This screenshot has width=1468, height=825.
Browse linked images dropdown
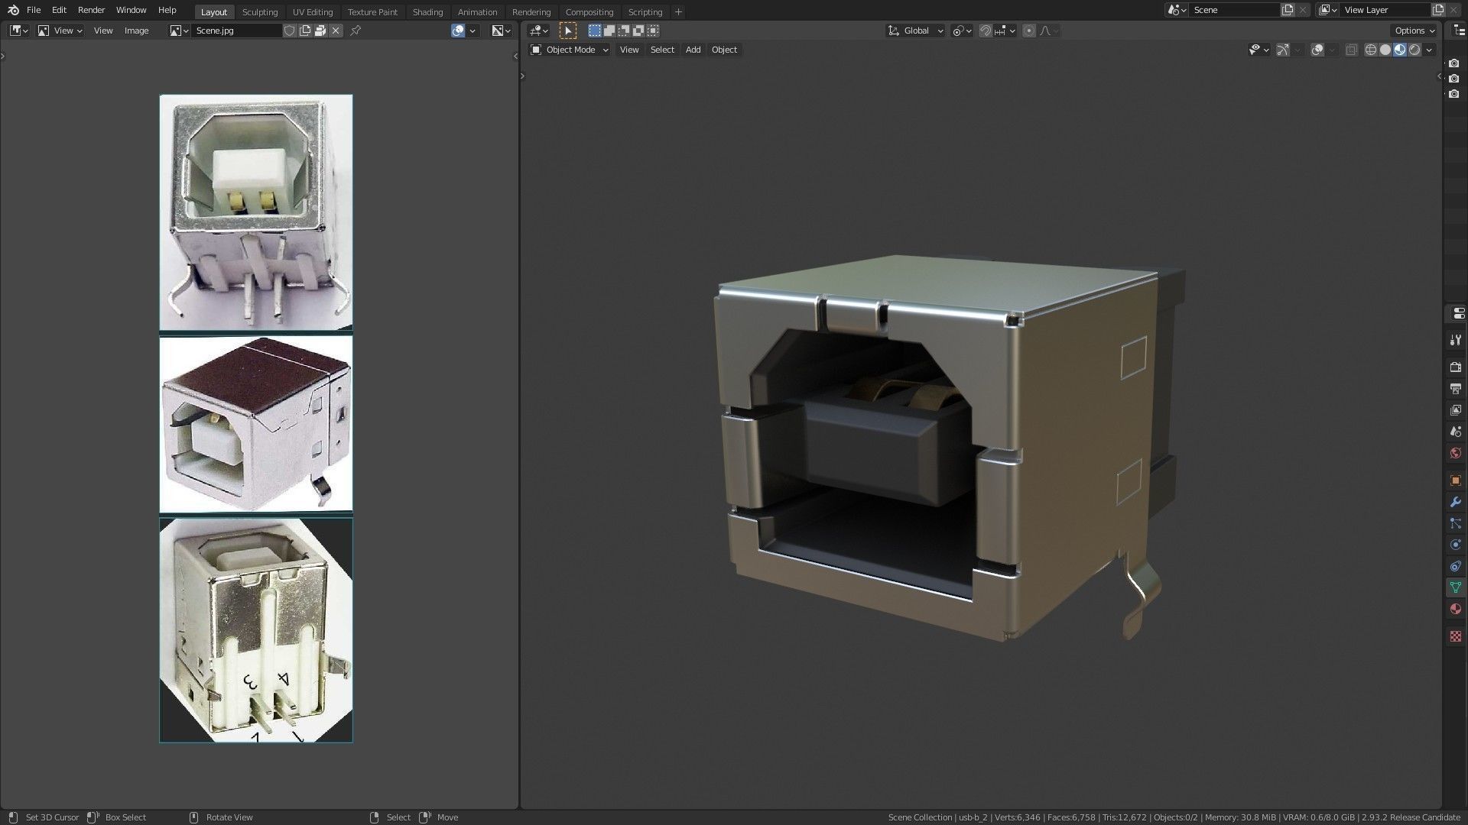179,31
